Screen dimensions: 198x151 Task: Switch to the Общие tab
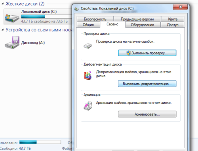click(x=88, y=25)
